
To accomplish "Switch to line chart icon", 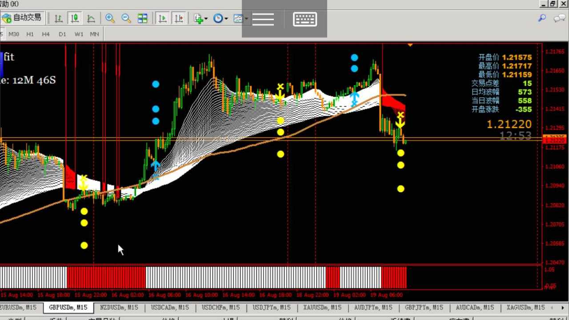I will coord(91,18).
